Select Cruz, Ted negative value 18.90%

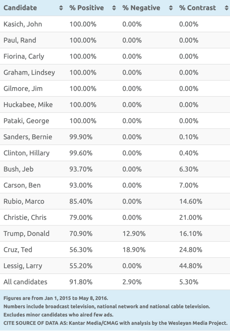(x=134, y=250)
